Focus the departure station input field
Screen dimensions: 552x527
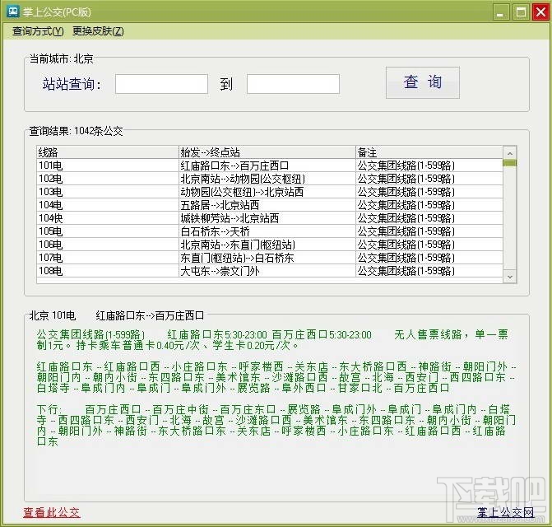[x=161, y=84]
